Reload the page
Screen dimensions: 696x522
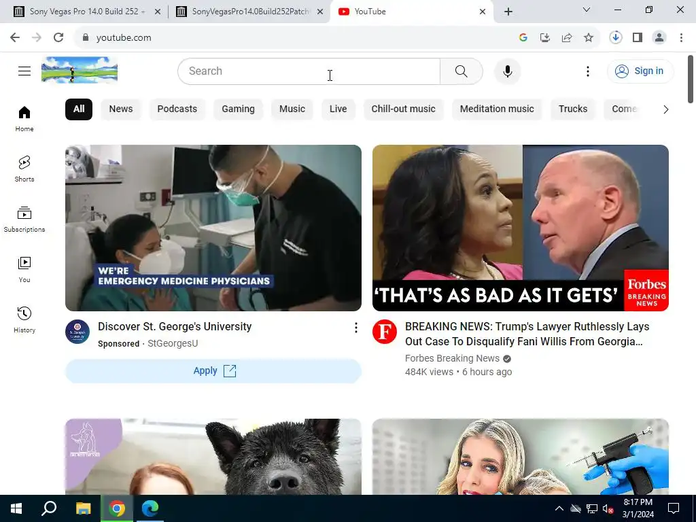coord(58,38)
